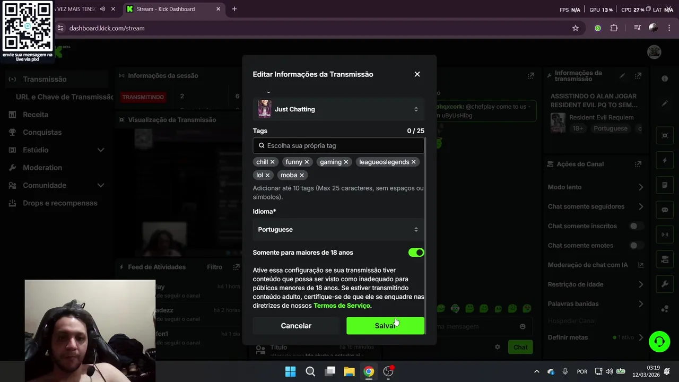Open the Just Chatting category dropdown

tap(338, 109)
